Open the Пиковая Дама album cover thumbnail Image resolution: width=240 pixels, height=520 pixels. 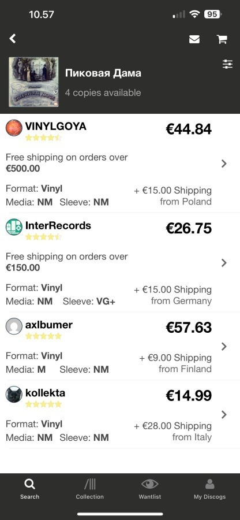click(33, 82)
